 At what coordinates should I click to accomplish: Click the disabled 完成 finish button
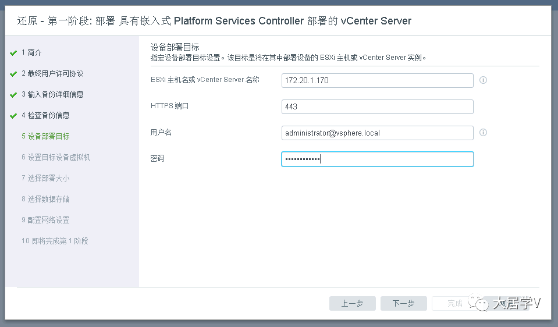[455, 304]
